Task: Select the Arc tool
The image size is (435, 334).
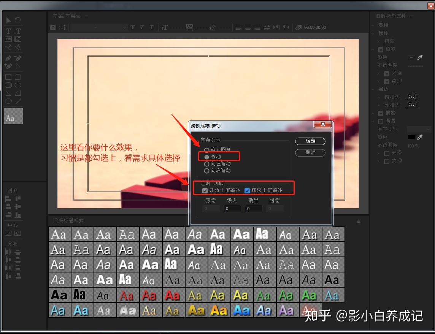Action: [18, 93]
